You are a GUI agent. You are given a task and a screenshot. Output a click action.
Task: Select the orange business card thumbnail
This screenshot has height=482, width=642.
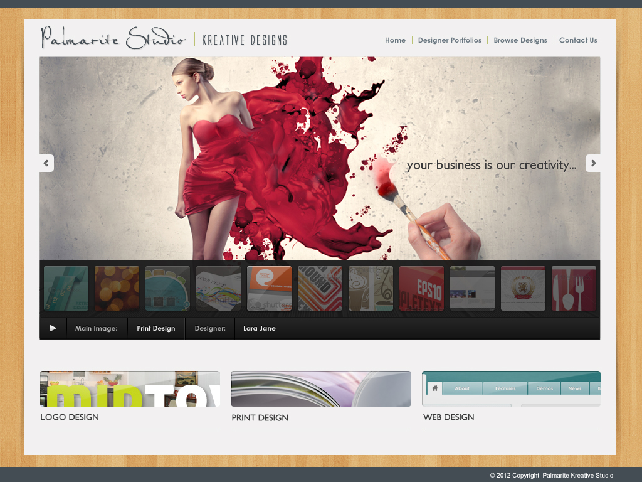click(x=269, y=289)
